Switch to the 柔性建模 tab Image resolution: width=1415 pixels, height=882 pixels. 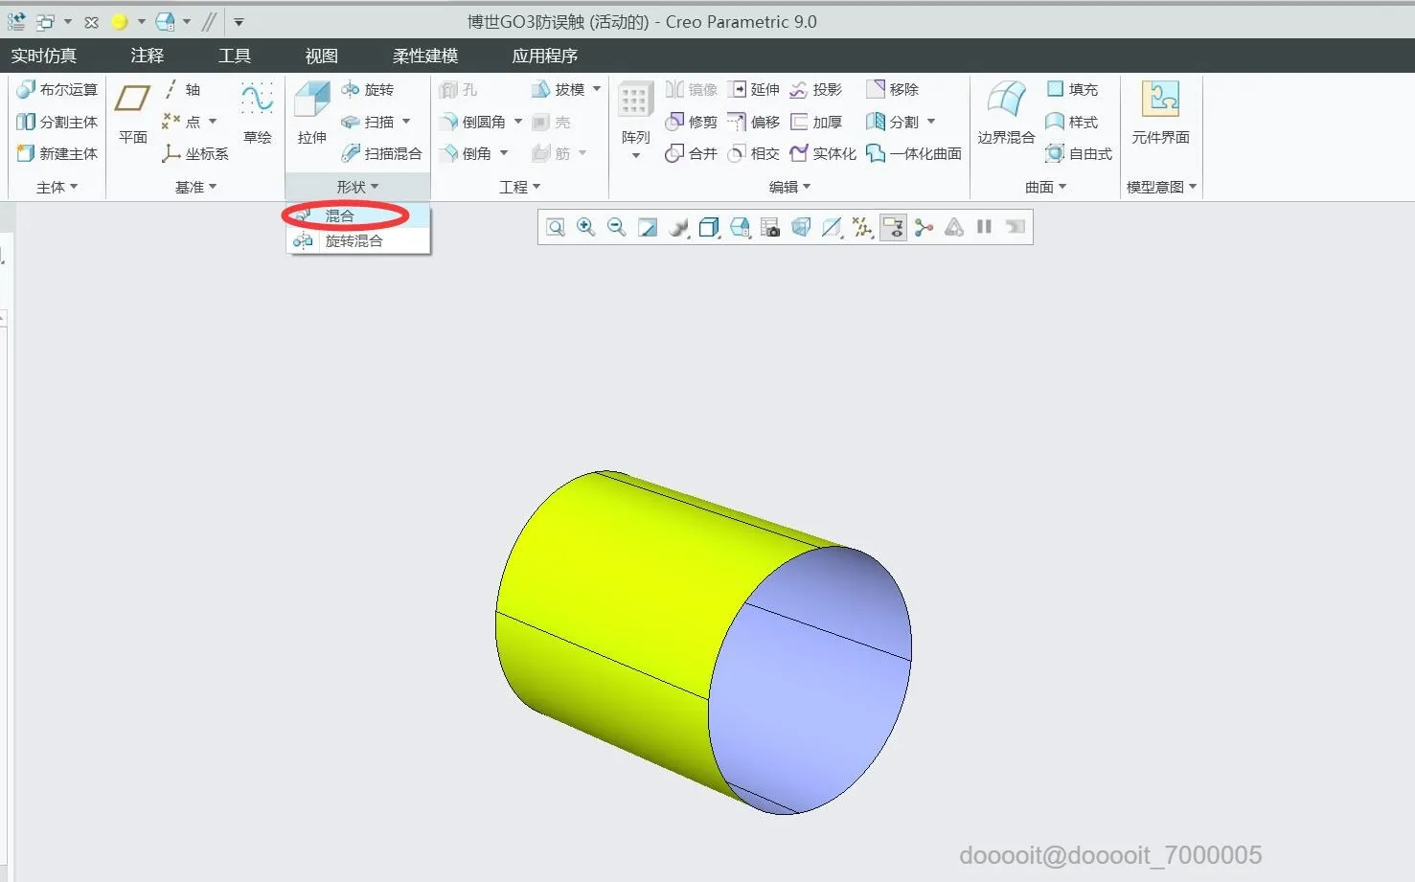click(x=425, y=56)
